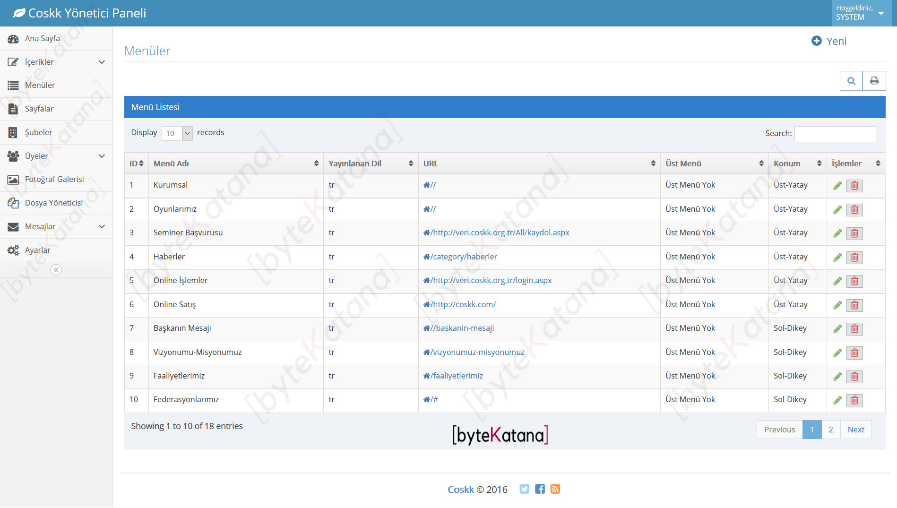Click the print icon button
The image size is (897, 508).
tap(874, 81)
